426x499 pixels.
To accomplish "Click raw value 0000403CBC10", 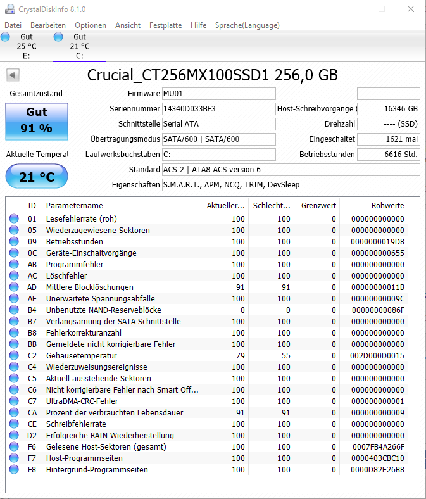I will 378,458.
